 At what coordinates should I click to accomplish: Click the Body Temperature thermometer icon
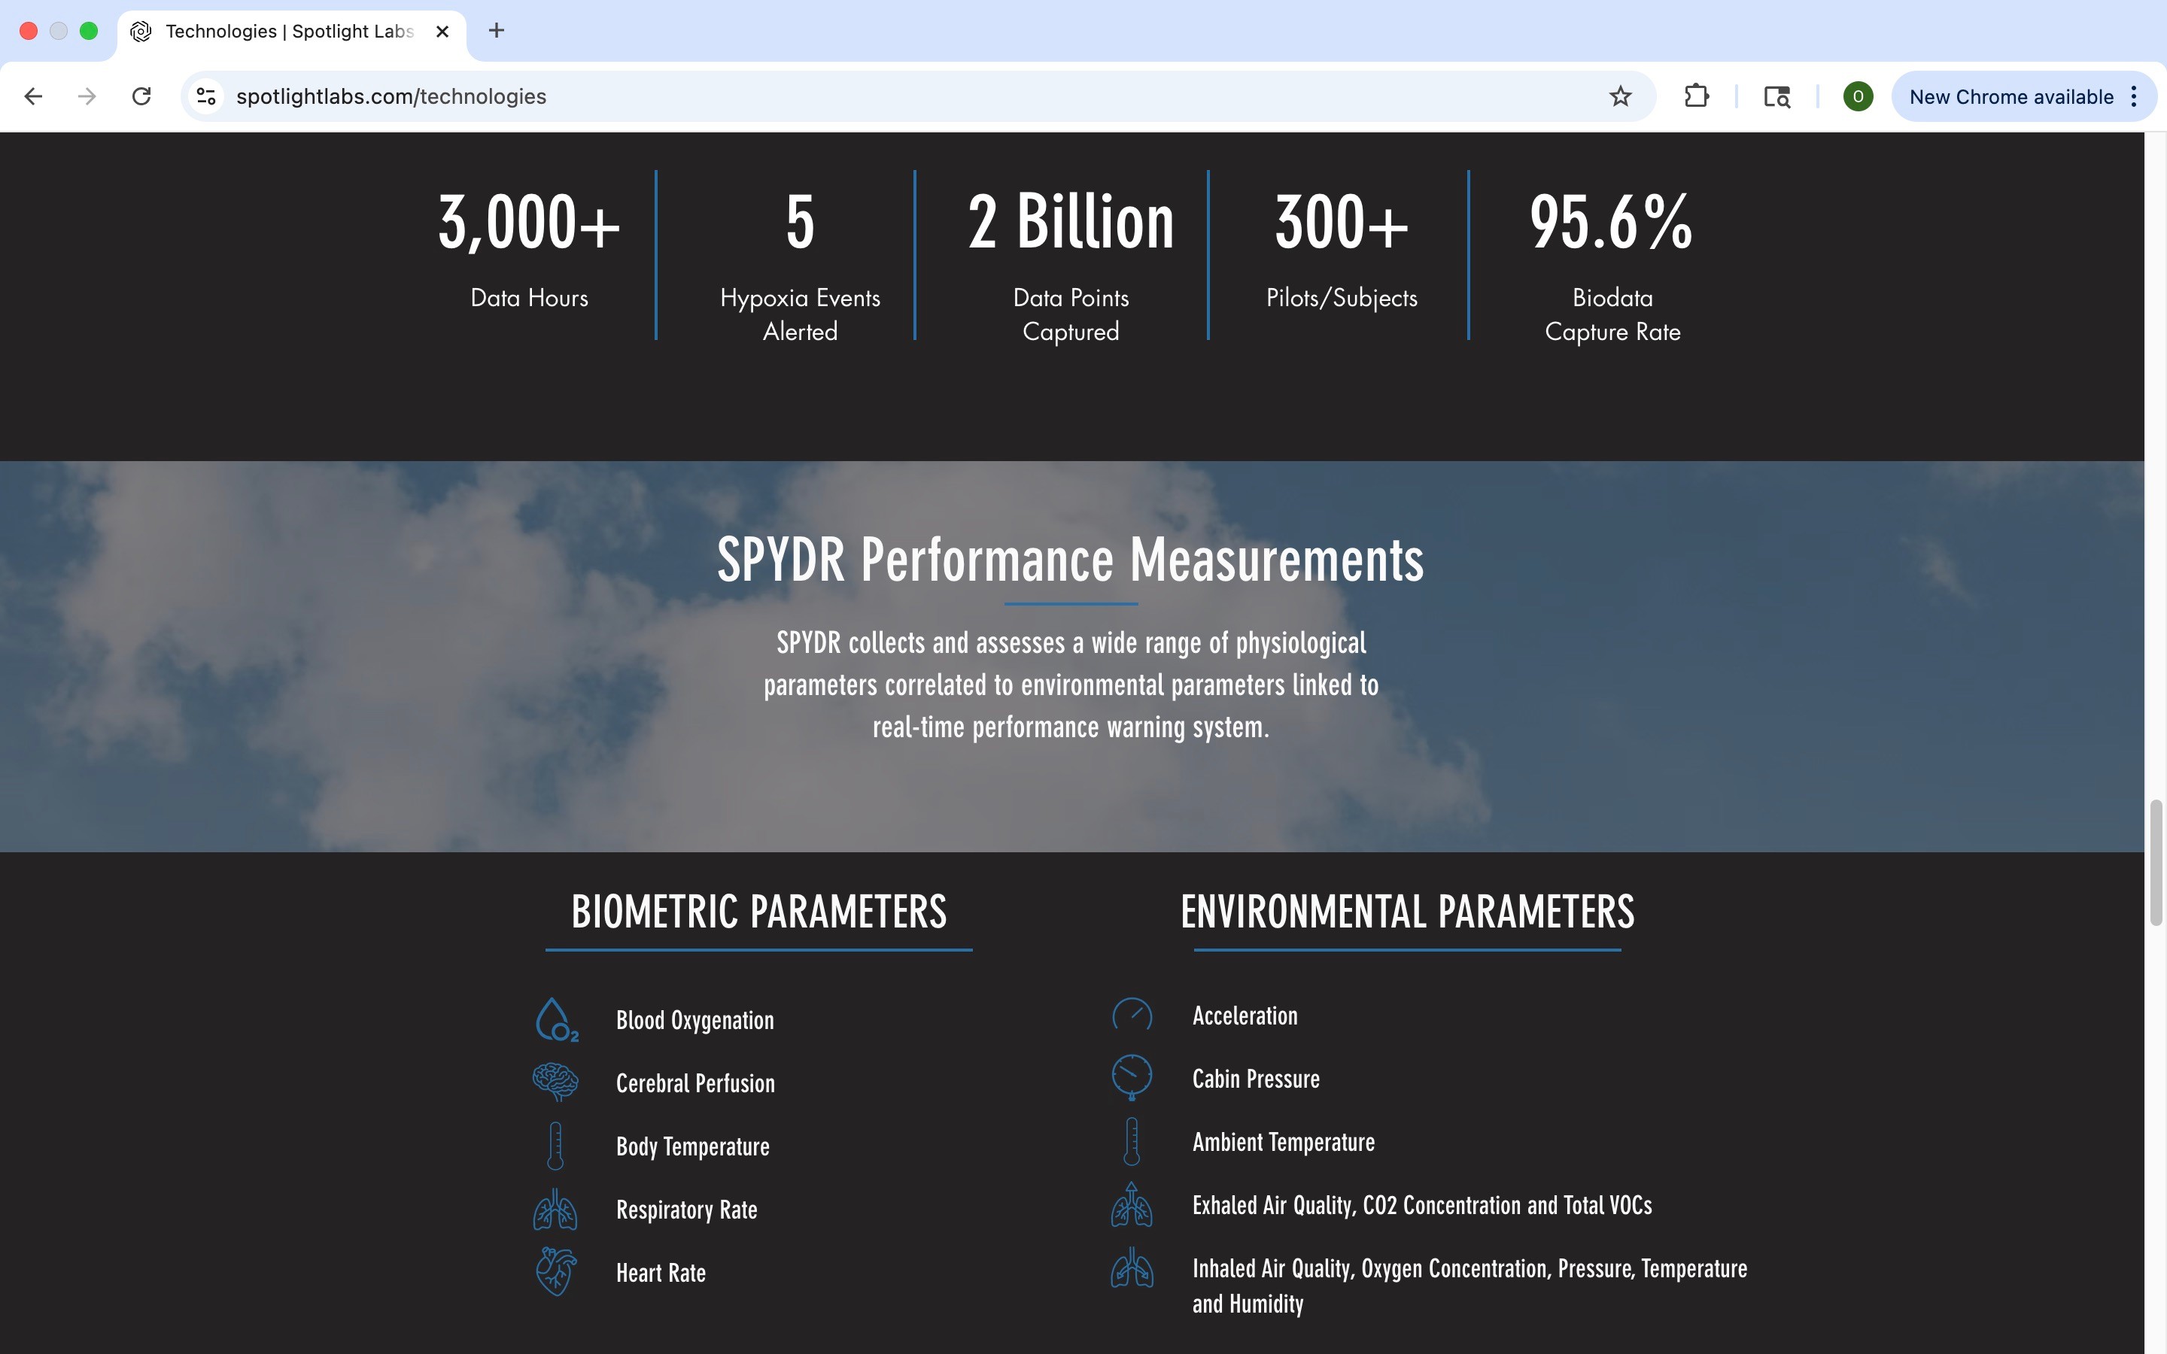tap(555, 1146)
